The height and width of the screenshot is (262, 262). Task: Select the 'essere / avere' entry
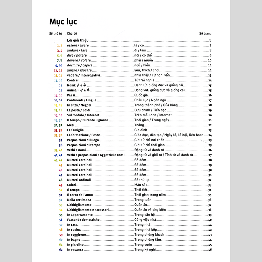78,46
